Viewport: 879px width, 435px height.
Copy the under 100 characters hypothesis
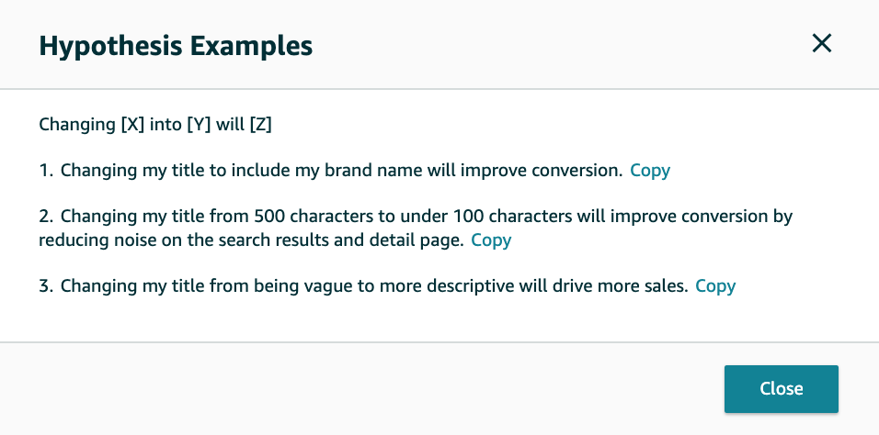(x=491, y=240)
